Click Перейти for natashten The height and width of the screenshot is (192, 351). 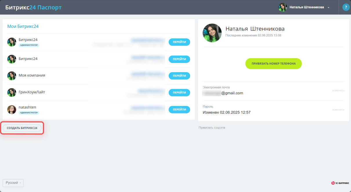[x=179, y=109]
